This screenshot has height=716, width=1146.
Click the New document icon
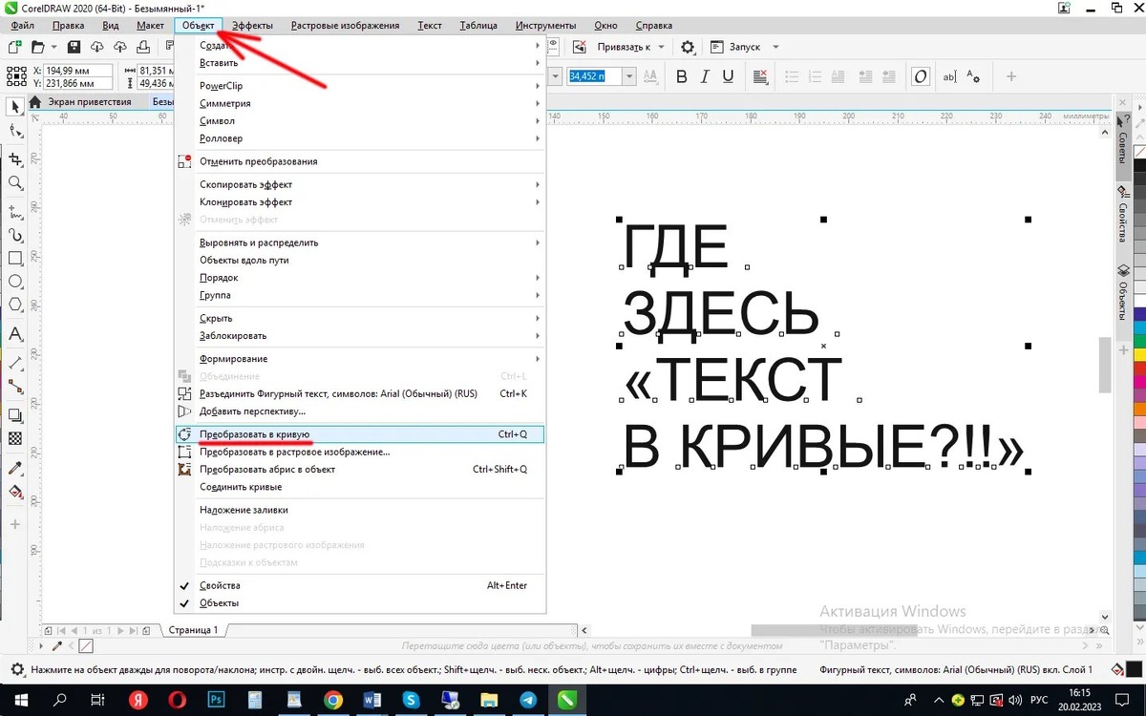tap(14, 47)
